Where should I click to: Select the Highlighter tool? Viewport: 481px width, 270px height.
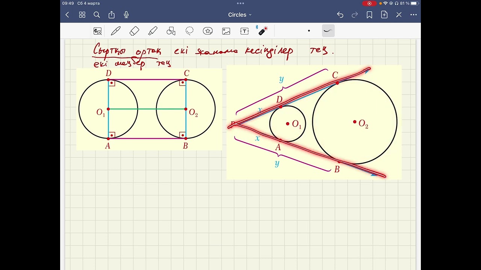point(153,31)
